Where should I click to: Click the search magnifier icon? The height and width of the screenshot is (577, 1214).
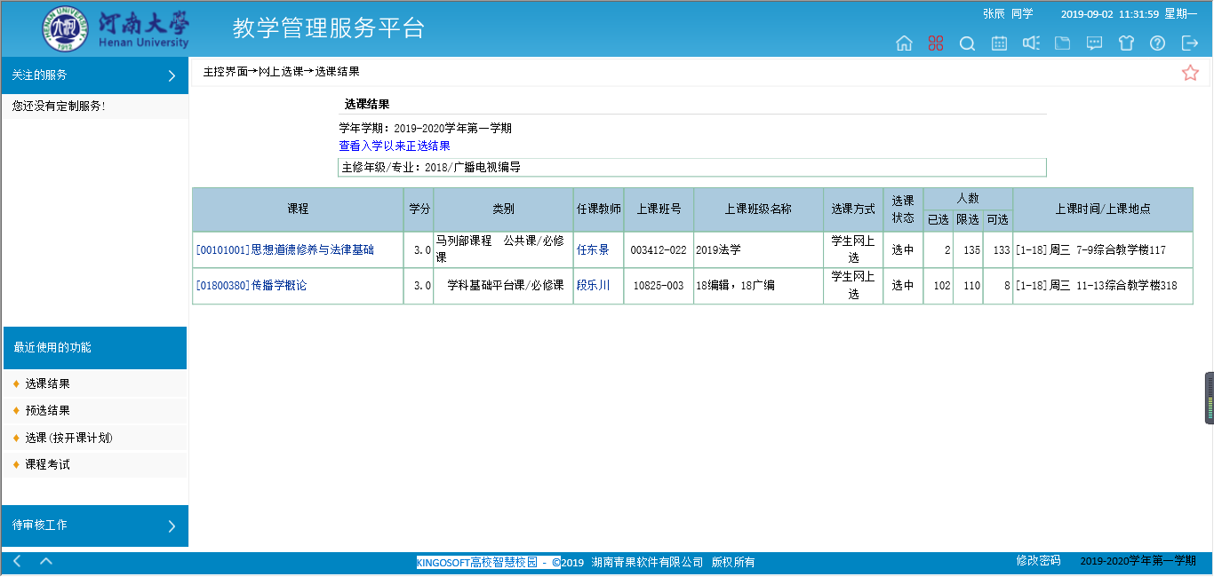click(967, 43)
